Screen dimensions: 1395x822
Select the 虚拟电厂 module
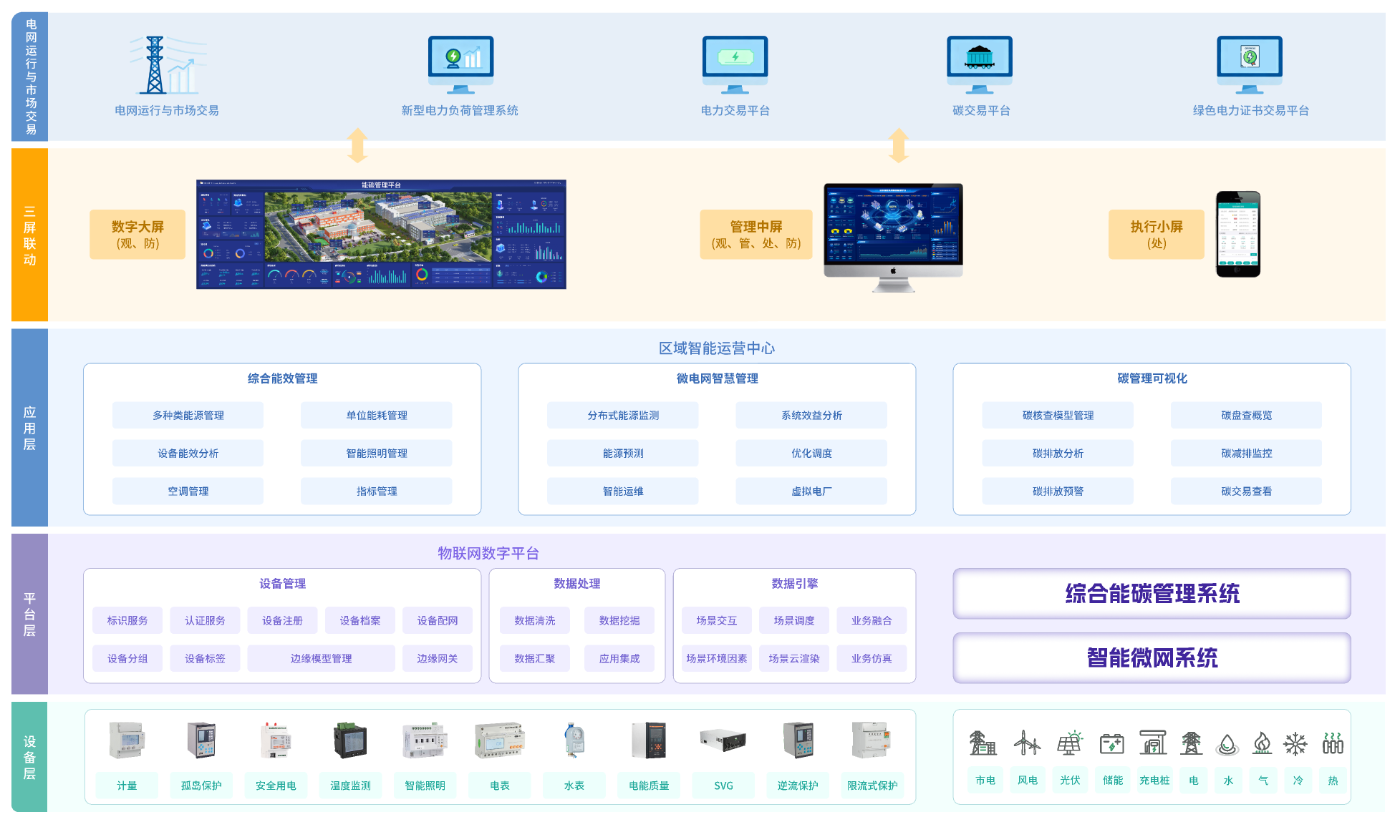pyautogui.click(x=811, y=491)
